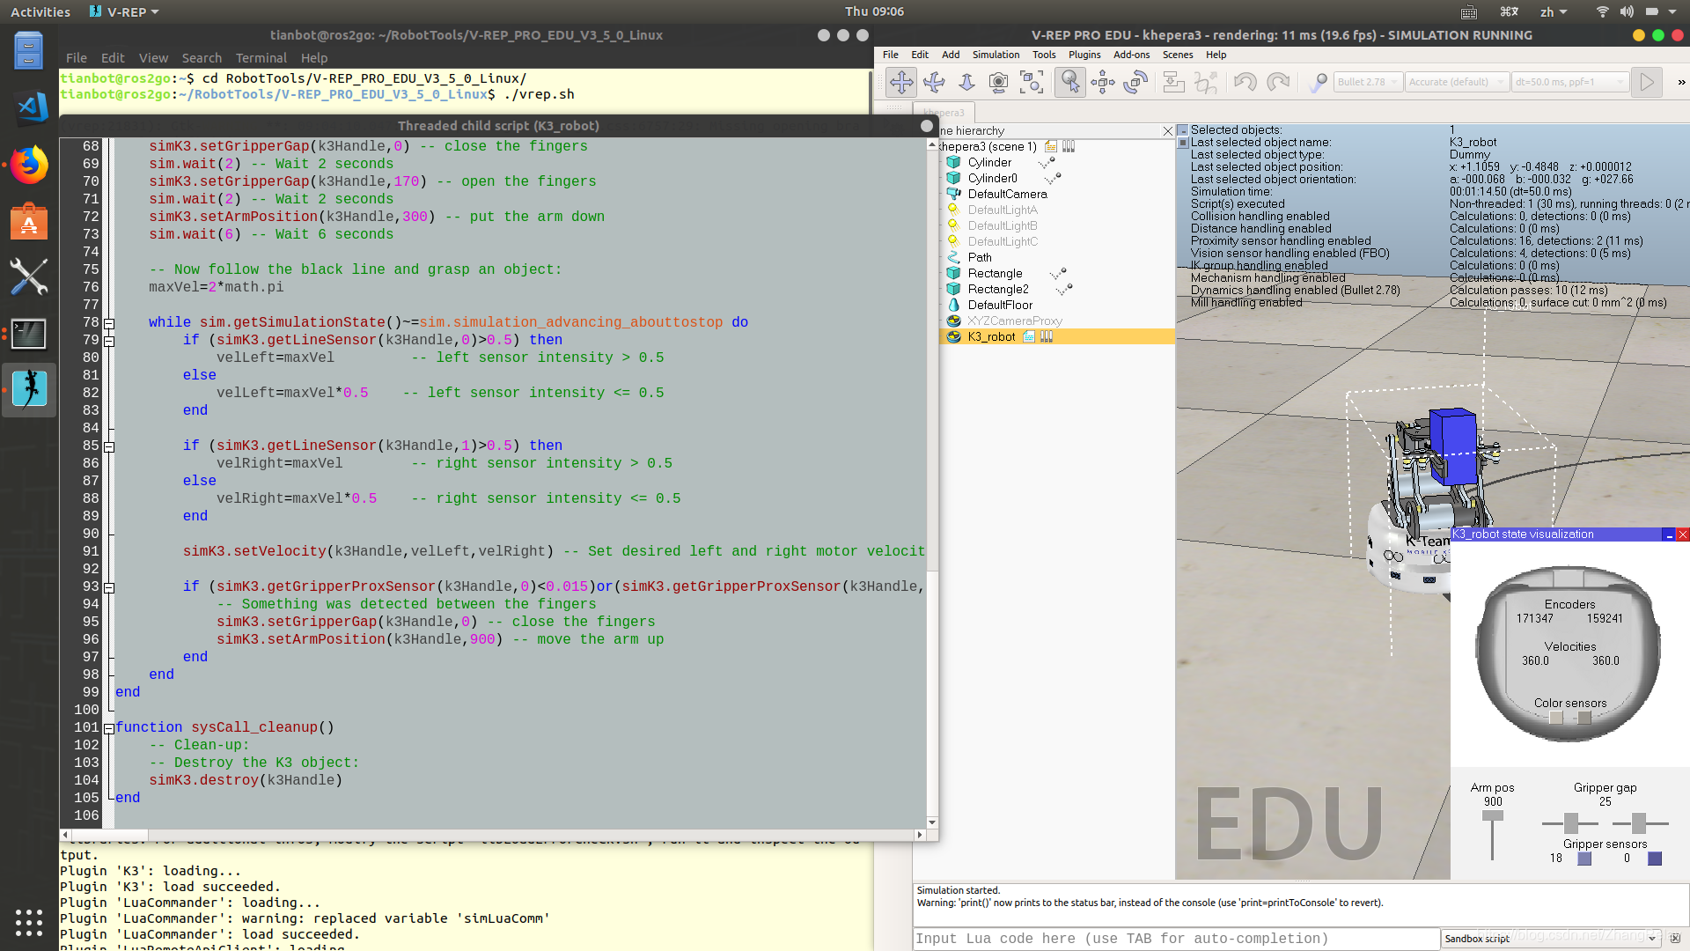Open the V-REP Add-ons menu
This screenshot has width=1690, height=951.
tap(1131, 55)
